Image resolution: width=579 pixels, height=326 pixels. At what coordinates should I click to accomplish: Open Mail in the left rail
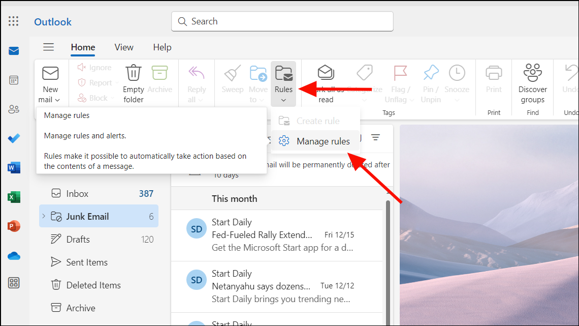pos(14,51)
